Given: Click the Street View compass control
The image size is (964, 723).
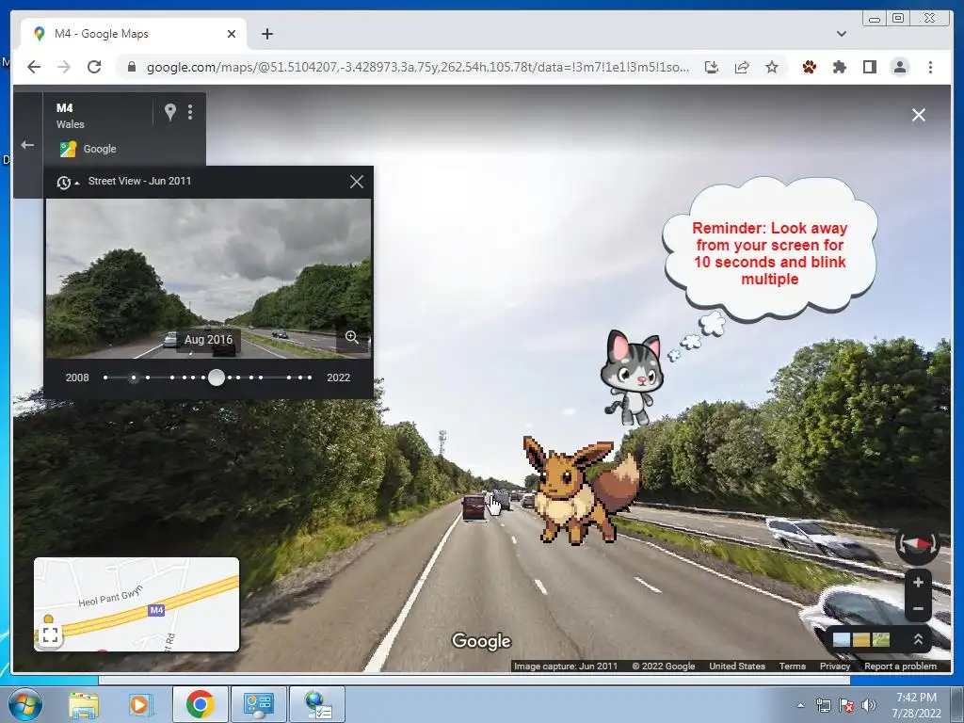Looking at the screenshot, I should point(917,544).
